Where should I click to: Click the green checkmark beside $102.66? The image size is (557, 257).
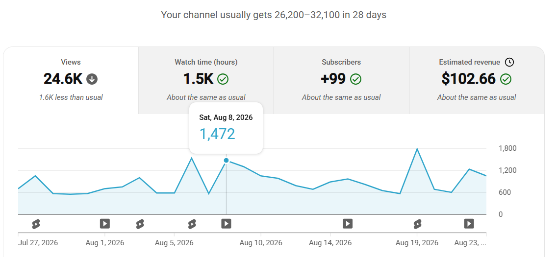(506, 79)
